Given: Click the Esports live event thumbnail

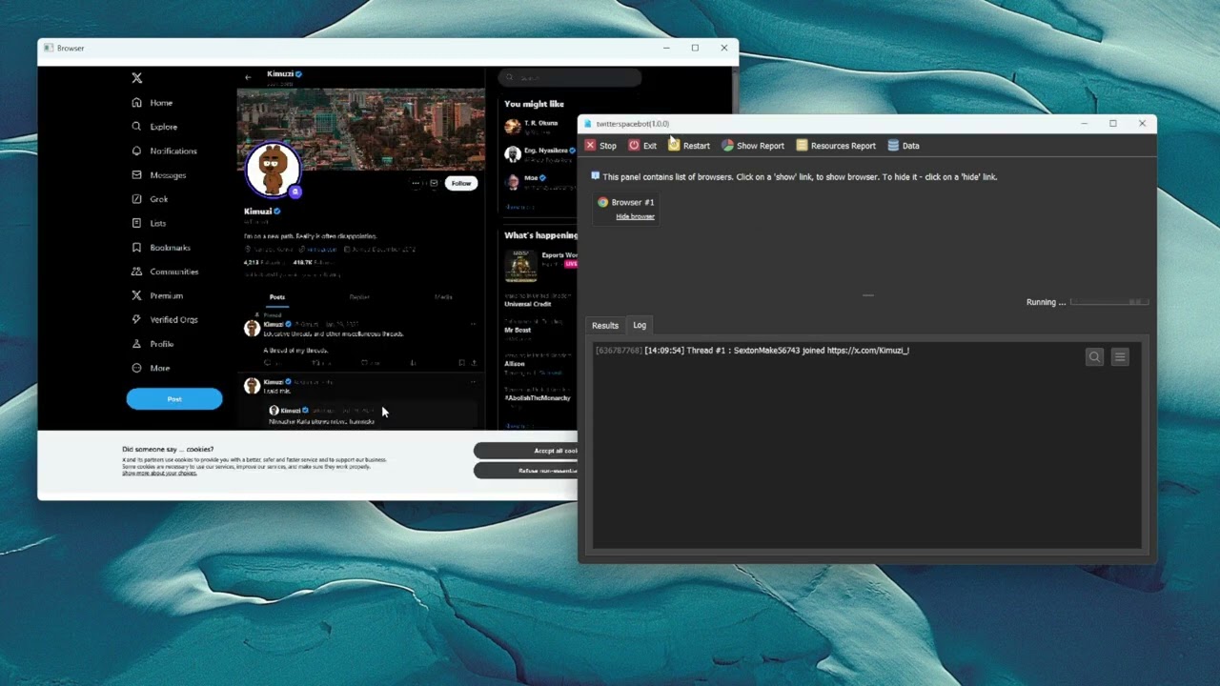Looking at the screenshot, I should click(520, 266).
